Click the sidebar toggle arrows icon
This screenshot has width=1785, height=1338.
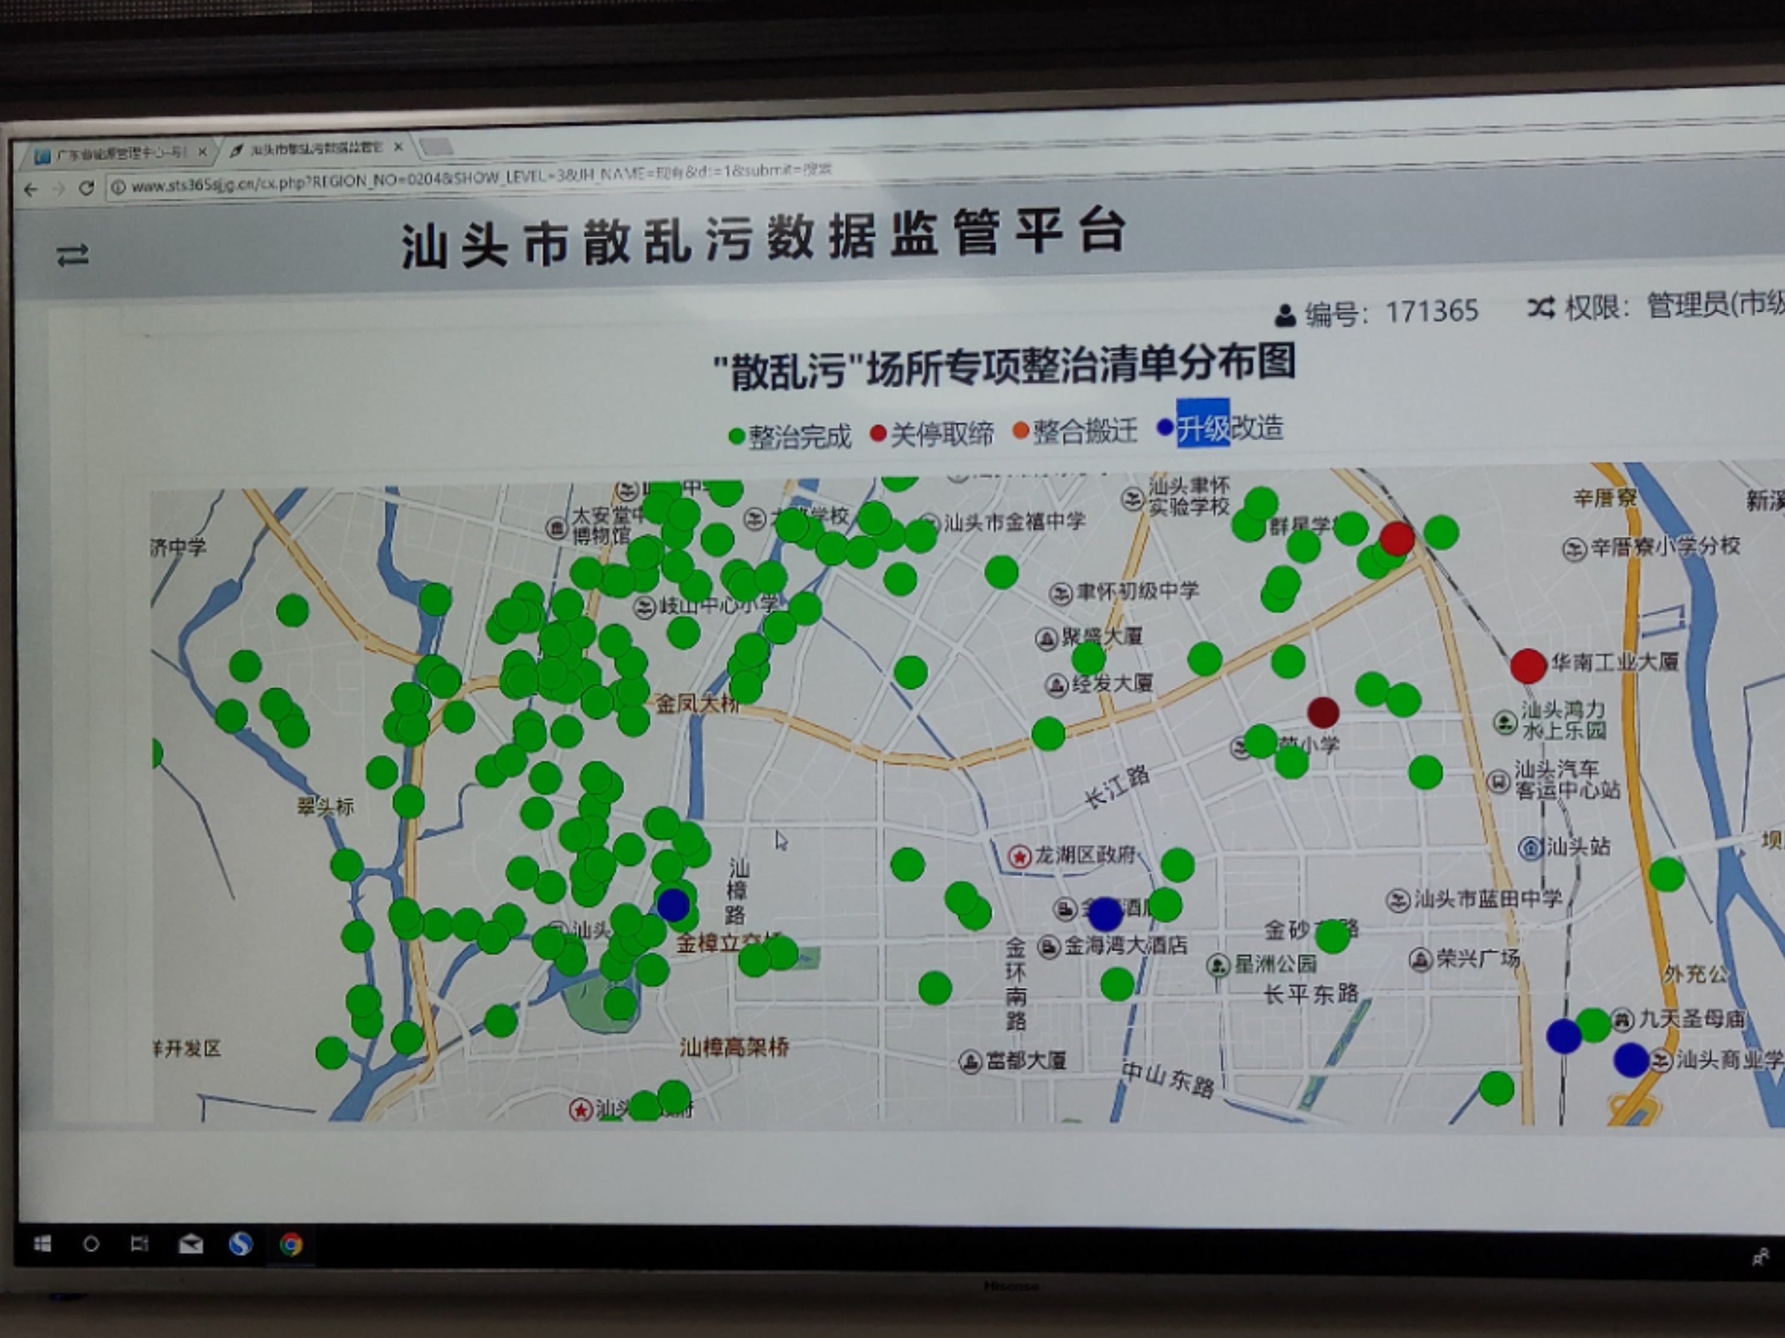coord(73,256)
